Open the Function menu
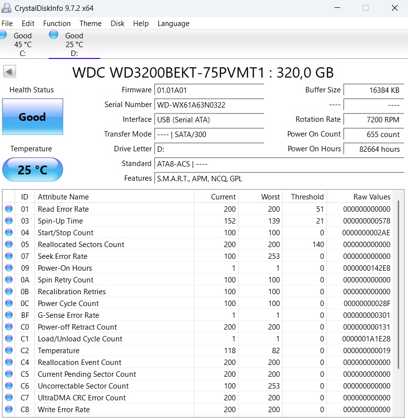408x419 pixels. (x=57, y=23)
